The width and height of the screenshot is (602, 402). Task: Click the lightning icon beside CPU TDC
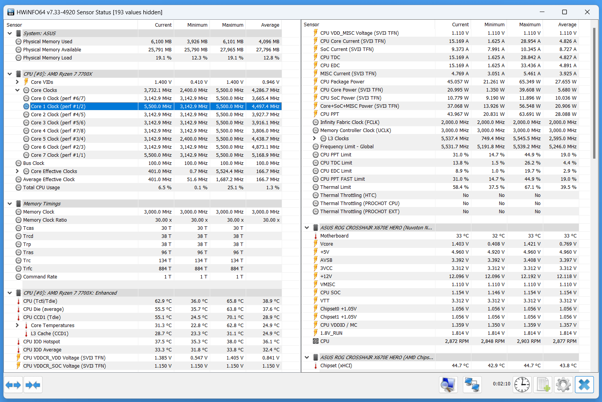pos(316,57)
